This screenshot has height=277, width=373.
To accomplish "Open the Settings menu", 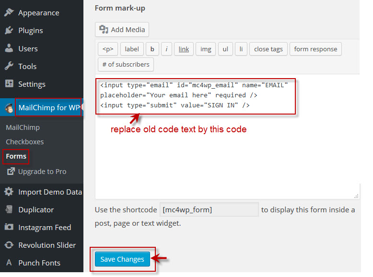I will pos(32,84).
